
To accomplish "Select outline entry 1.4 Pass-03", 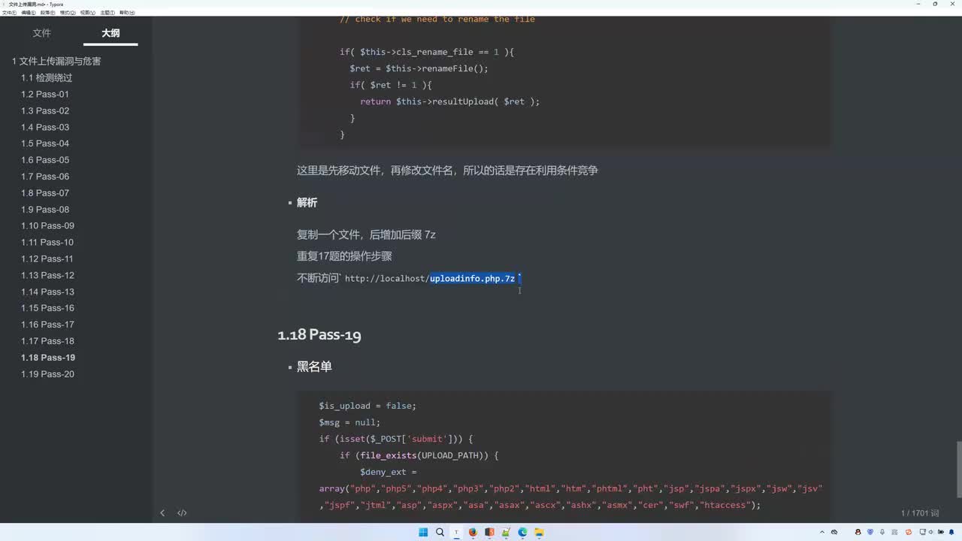I will point(45,128).
